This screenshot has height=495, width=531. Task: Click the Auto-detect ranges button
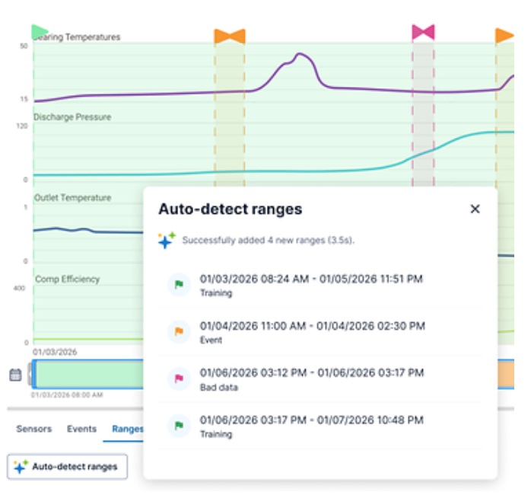pyautogui.click(x=68, y=466)
